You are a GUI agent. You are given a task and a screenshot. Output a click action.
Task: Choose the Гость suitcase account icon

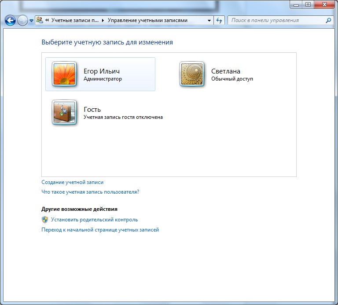tap(65, 113)
